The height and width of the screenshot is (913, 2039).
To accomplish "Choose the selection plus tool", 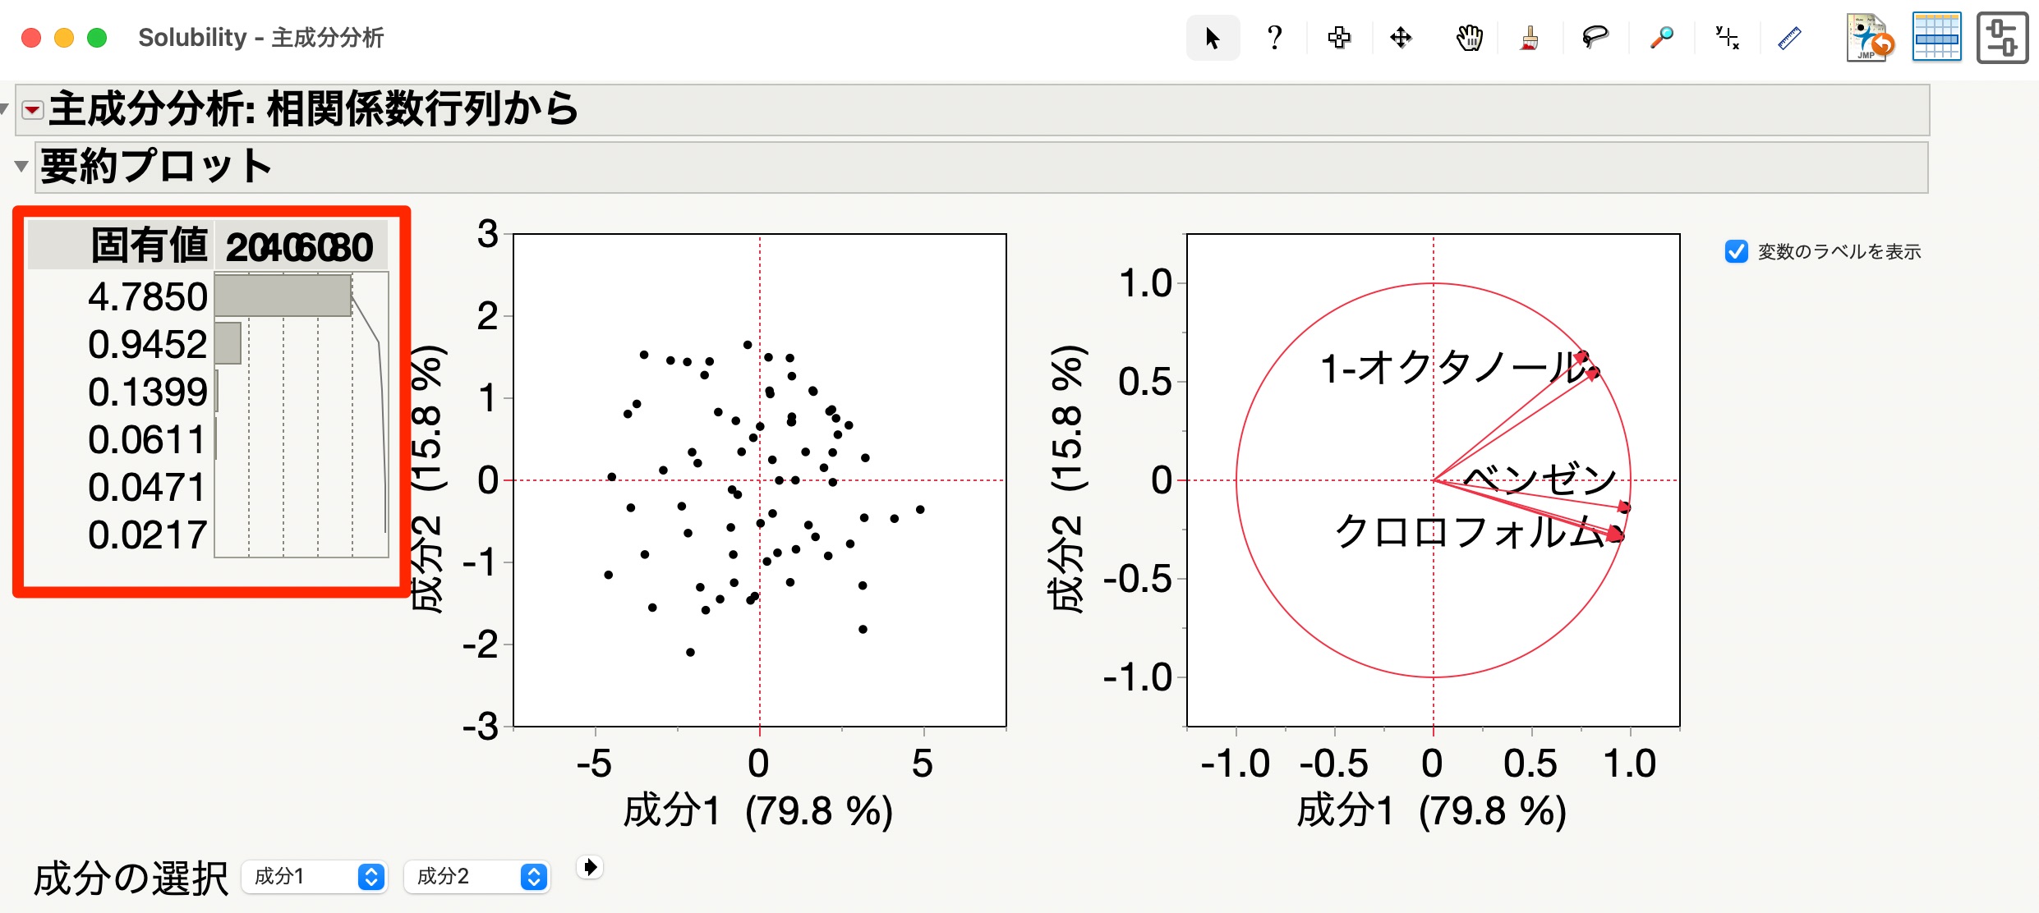I will (x=1339, y=38).
